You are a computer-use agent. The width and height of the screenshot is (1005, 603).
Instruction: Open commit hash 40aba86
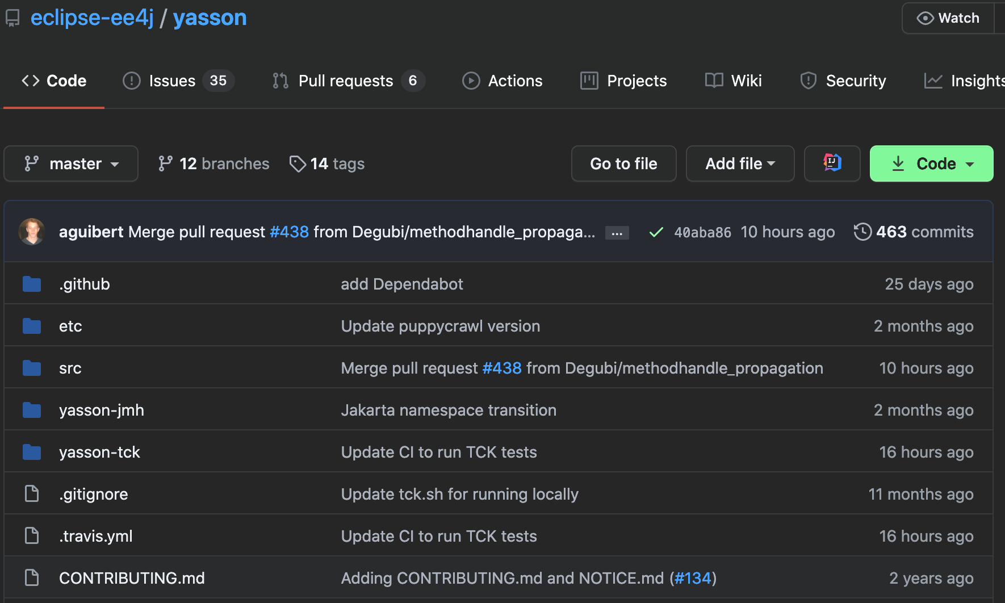coord(702,232)
